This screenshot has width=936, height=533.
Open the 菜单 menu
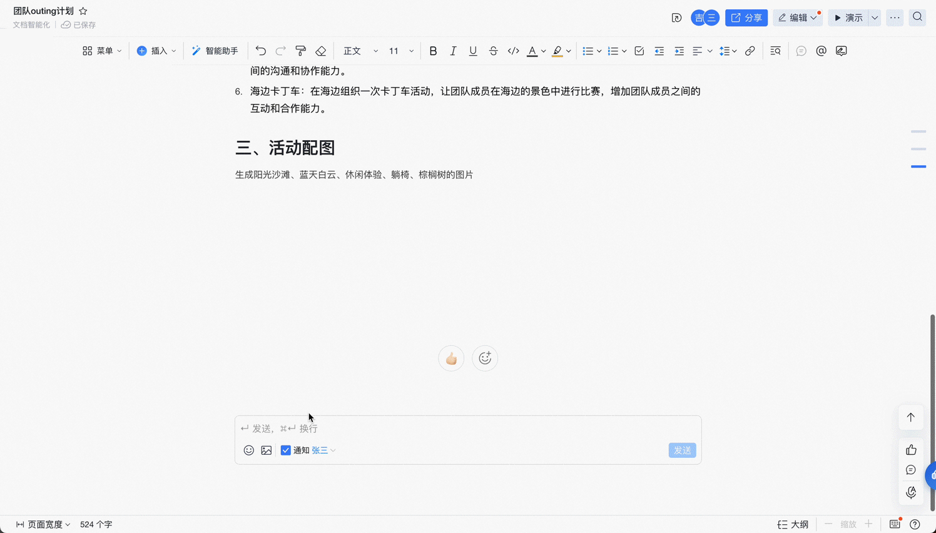click(x=102, y=51)
